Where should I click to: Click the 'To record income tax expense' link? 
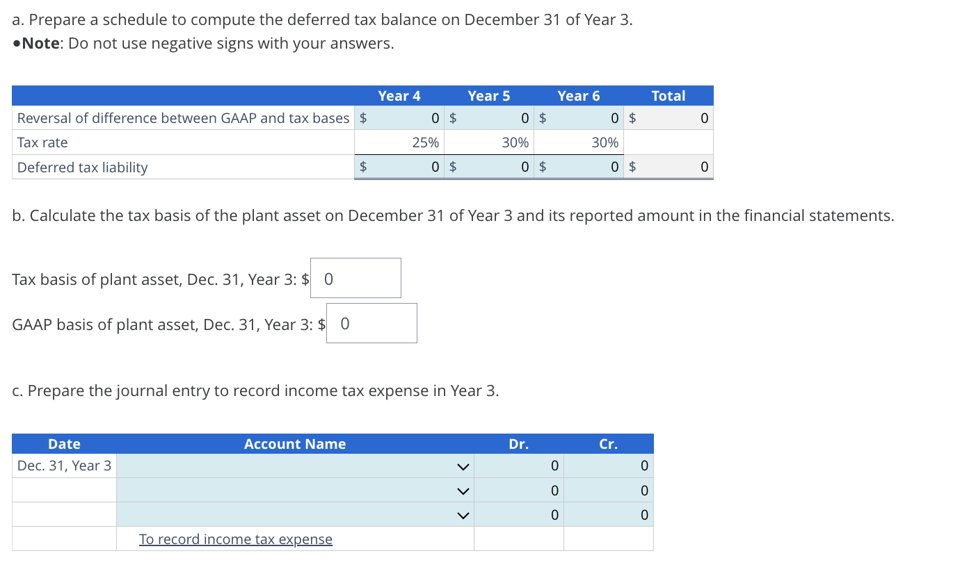(235, 539)
